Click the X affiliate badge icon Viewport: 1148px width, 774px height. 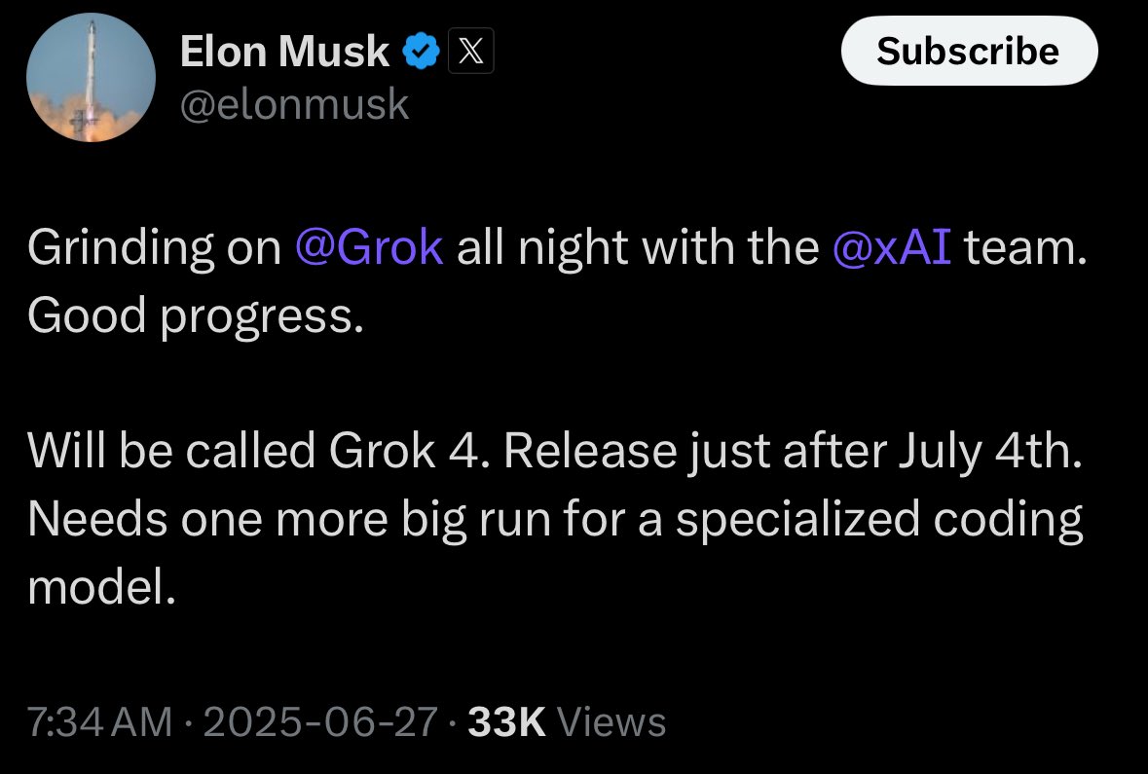[x=470, y=52]
